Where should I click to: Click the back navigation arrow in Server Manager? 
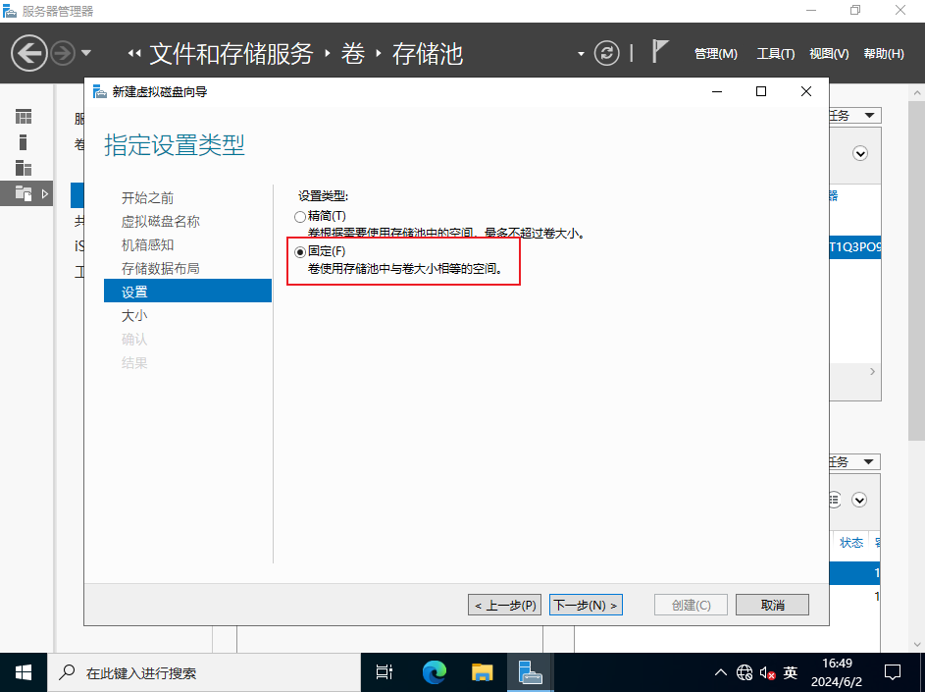29,53
